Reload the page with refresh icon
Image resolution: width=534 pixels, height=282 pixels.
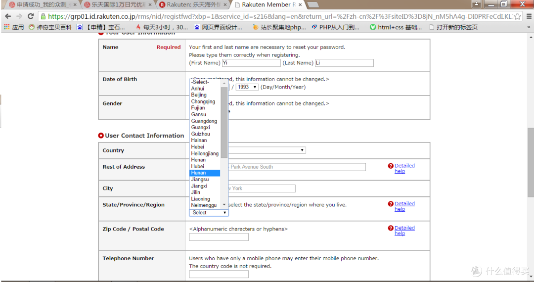pos(31,16)
